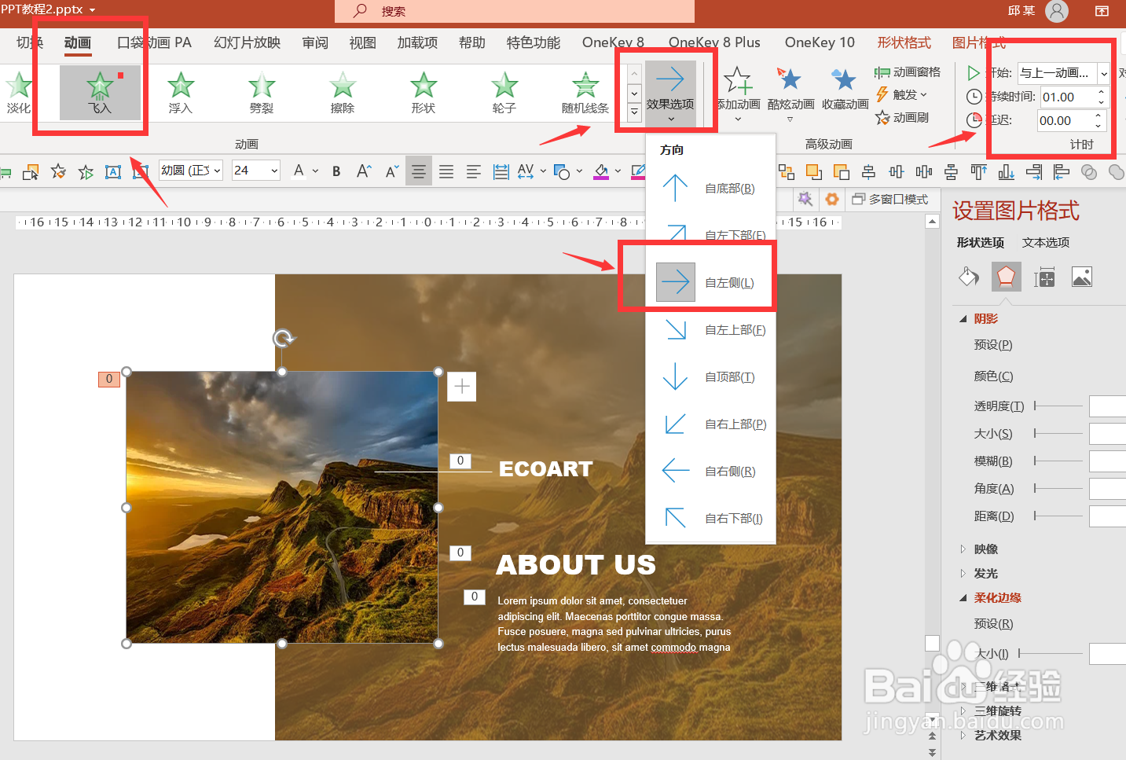
Task: Click the 多窗口模式 multi-window button
Action: coord(890,199)
